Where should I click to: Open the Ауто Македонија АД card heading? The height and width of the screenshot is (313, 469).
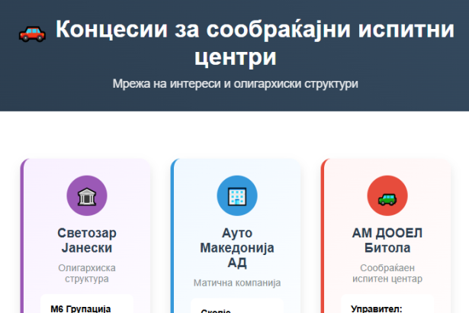click(x=237, y=247)
